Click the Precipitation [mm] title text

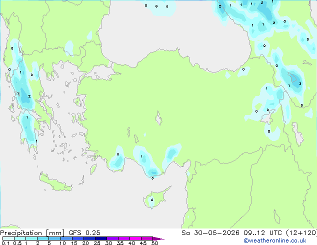[x=32, y=233]
